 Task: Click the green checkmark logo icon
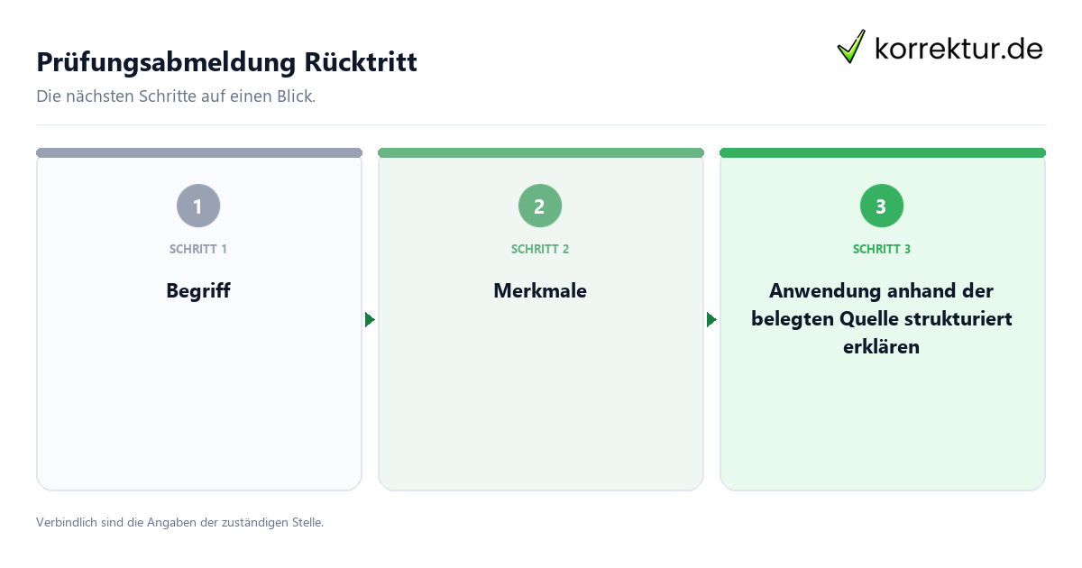pos(851,47)
